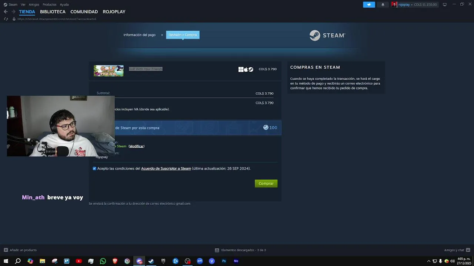The height and width of the screenshot is (266, 474).
Task: Click the Windows platform icon for the game
Action: click(241, 69)
